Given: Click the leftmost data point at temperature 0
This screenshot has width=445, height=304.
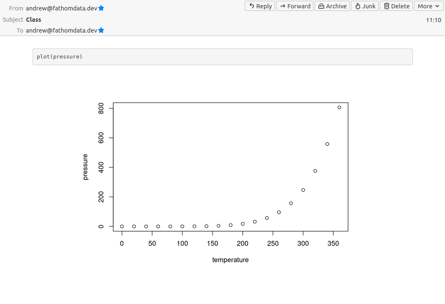Looking at the screenshot, I should pos(122,226).
